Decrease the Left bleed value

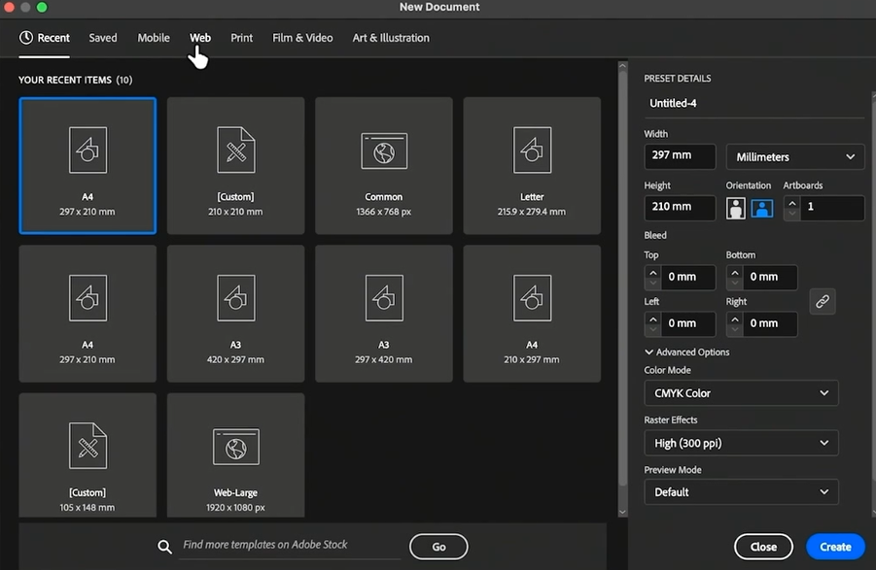point(652,329)
